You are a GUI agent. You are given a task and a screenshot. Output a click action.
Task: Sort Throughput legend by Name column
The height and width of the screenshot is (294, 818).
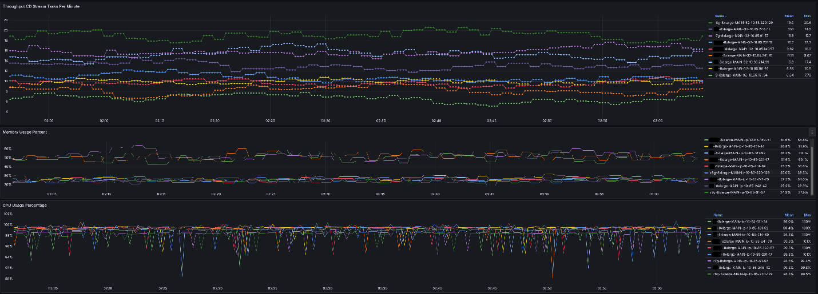720,16
